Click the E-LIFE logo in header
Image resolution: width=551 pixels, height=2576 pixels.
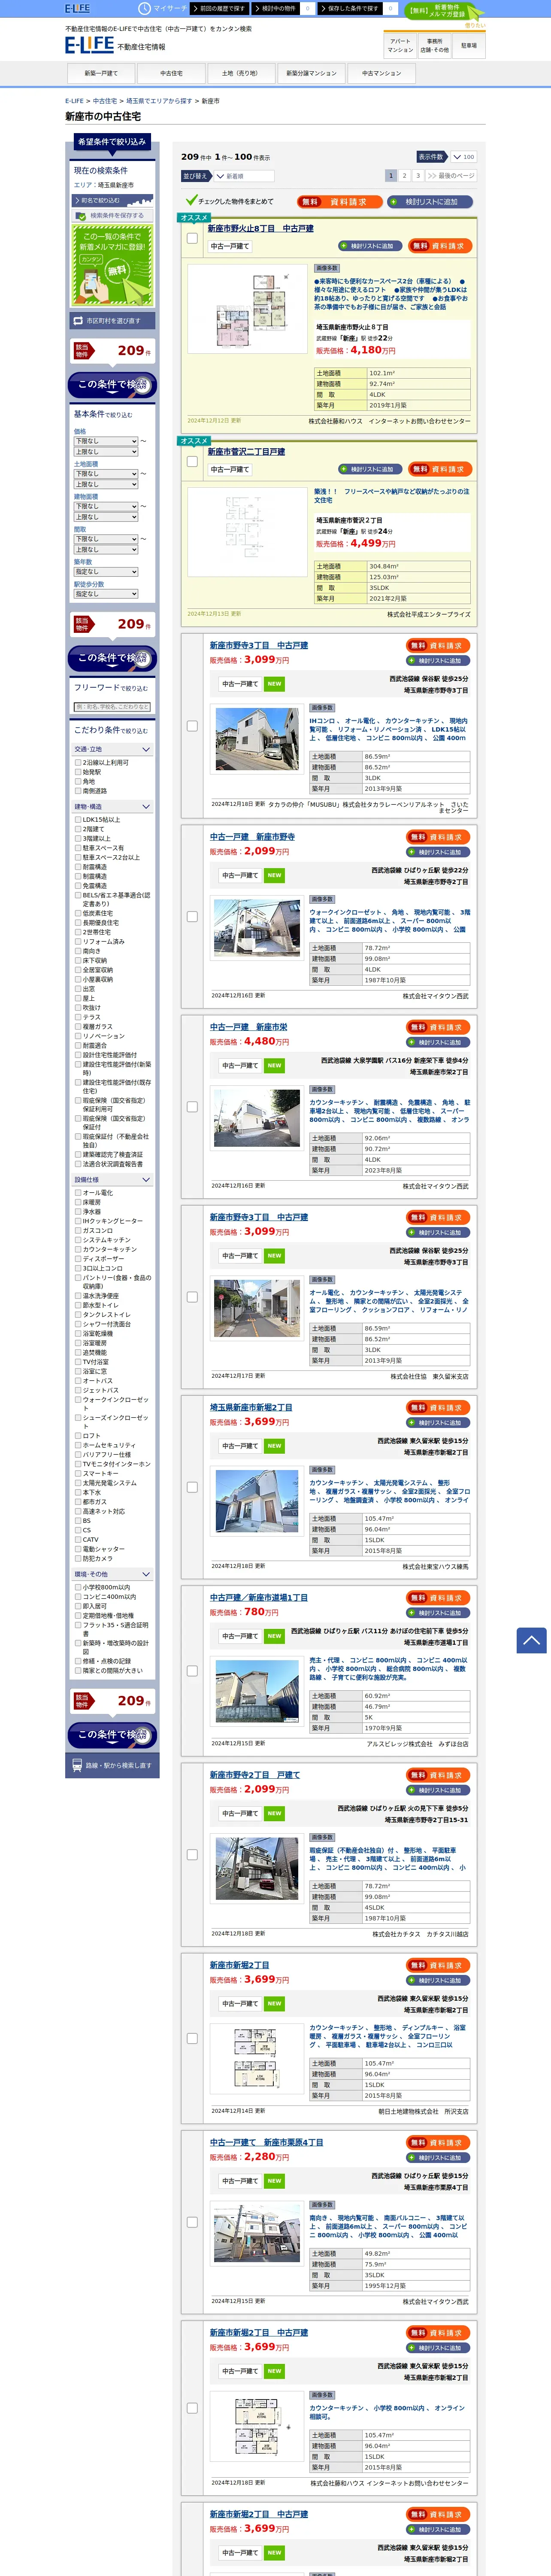pyautogui.click(x=89, y=45)
